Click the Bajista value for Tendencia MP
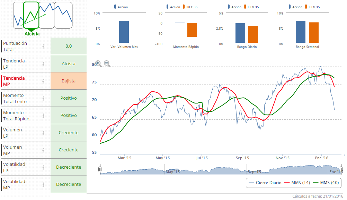Viewport: 347px width, 200px height. tap(69, 81)
